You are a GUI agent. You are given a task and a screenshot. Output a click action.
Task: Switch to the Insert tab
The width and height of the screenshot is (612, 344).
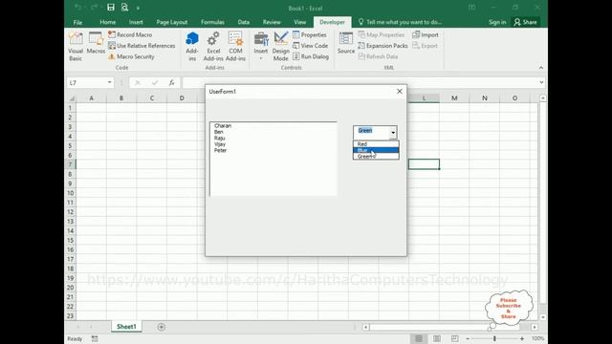(136, 22)
